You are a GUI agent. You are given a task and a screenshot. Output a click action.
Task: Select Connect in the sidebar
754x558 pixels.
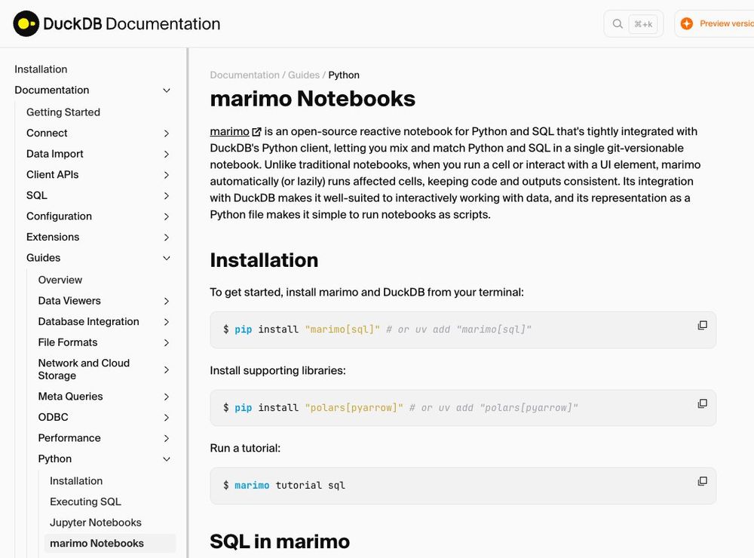point(47,133)
